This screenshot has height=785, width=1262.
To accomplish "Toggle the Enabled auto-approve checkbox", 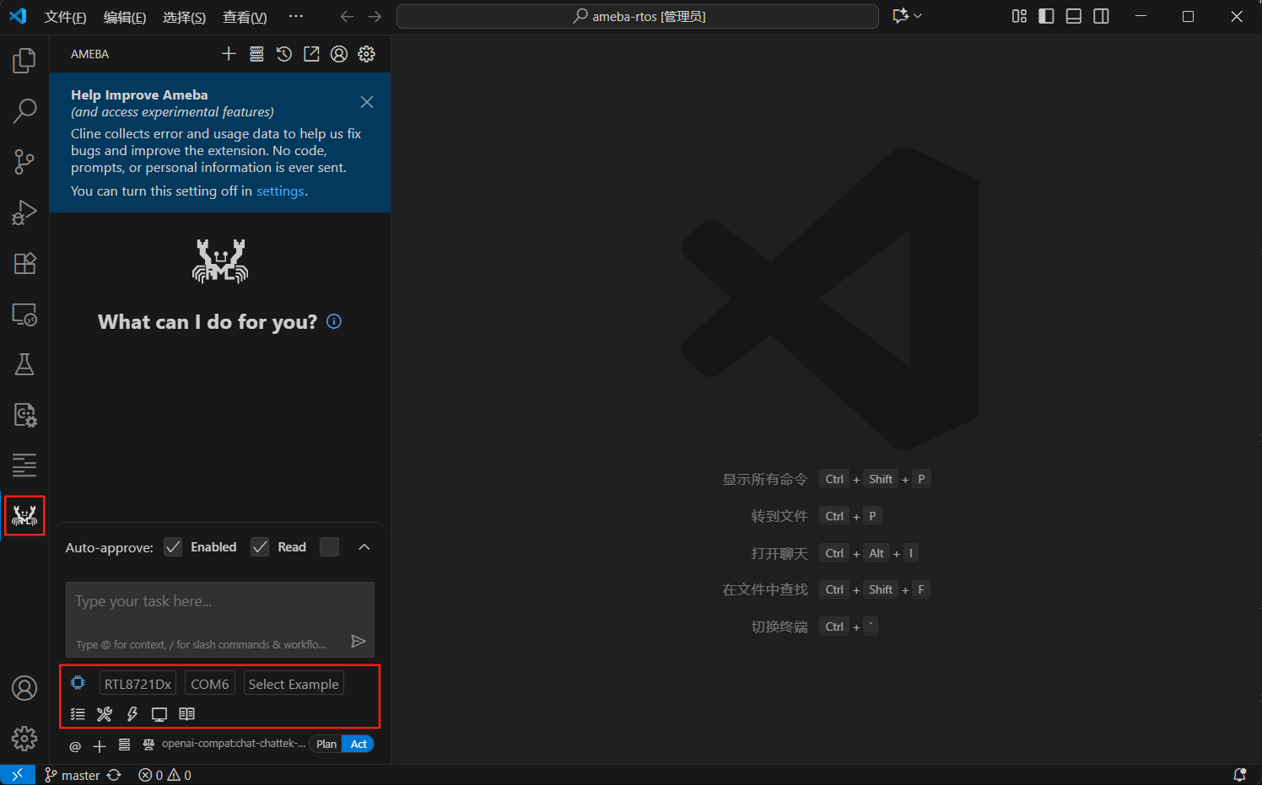I will point(173,547).
